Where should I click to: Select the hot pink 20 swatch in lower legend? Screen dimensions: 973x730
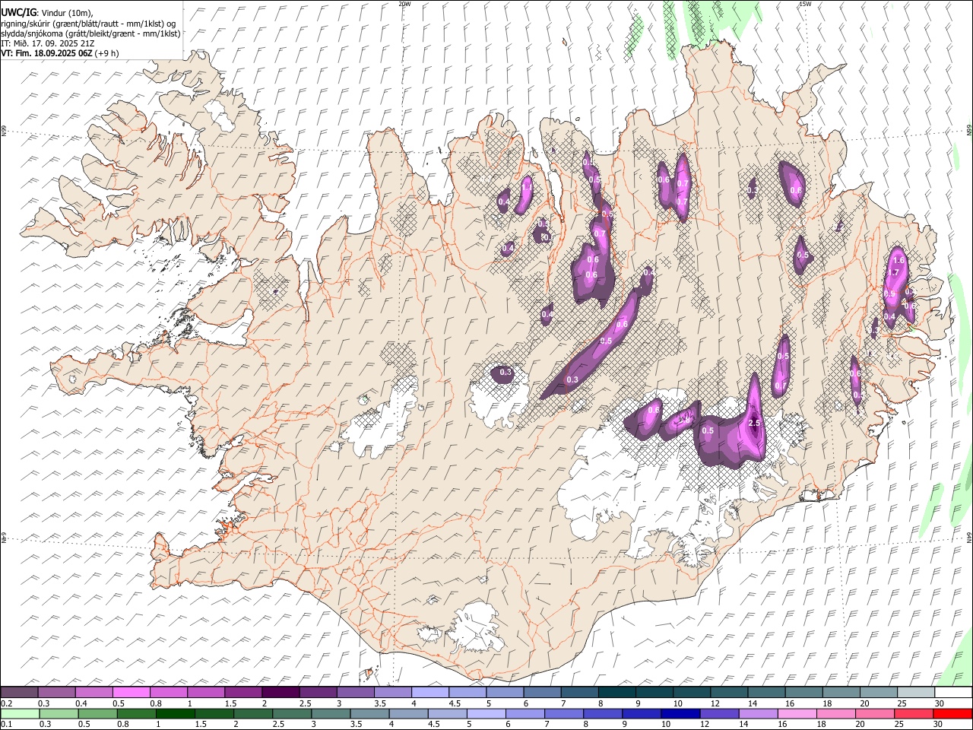pyautogui.click(x=874, y=713)
